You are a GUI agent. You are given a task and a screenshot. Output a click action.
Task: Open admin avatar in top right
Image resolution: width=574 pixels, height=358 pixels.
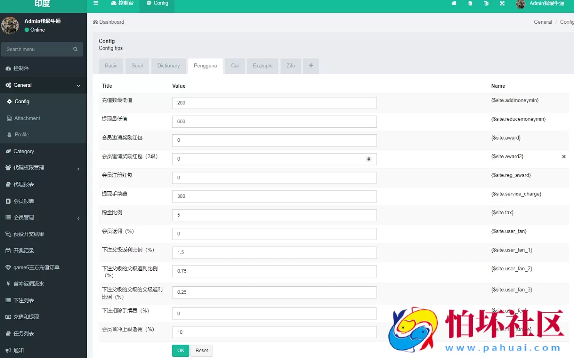point(521,4)
